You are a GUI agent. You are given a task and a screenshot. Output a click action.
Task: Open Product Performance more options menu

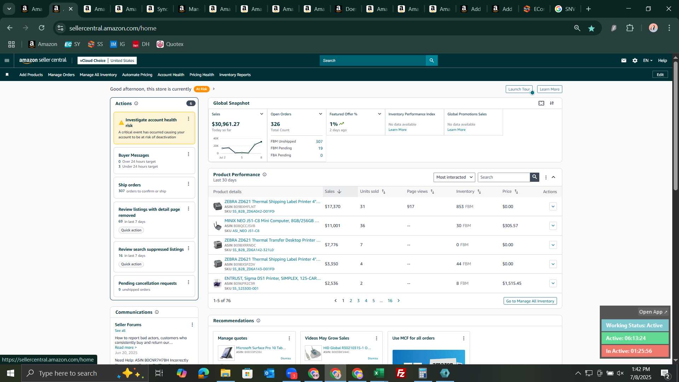point(546,178)
